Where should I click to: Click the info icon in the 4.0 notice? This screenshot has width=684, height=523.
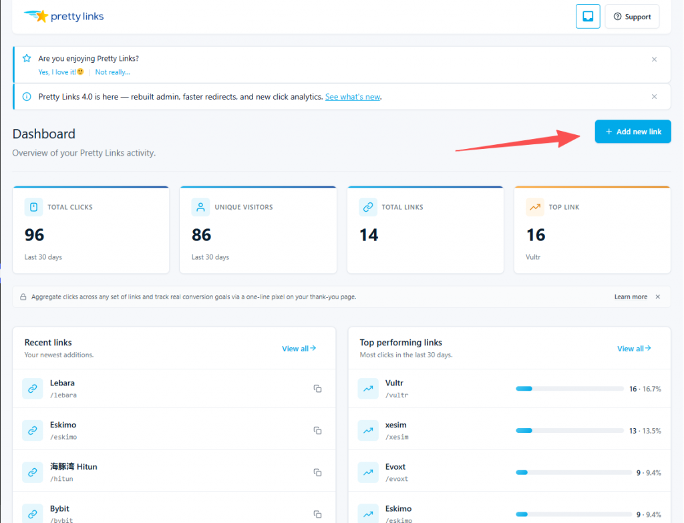tap(27, 96)
